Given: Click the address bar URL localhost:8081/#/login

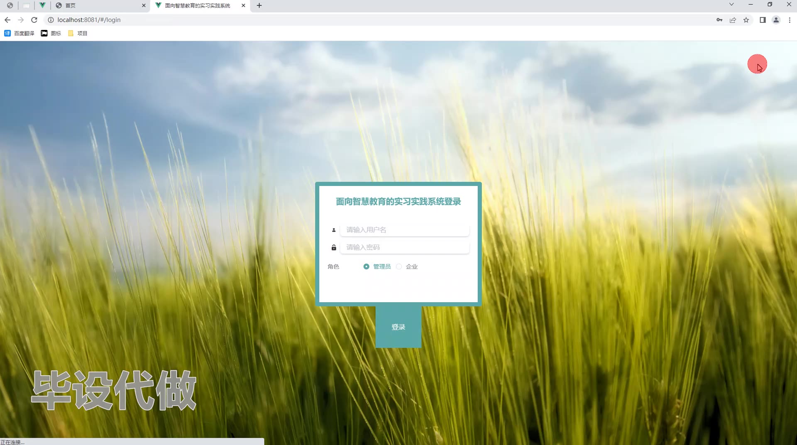Looking at the screenshot, I should (89, 20).
